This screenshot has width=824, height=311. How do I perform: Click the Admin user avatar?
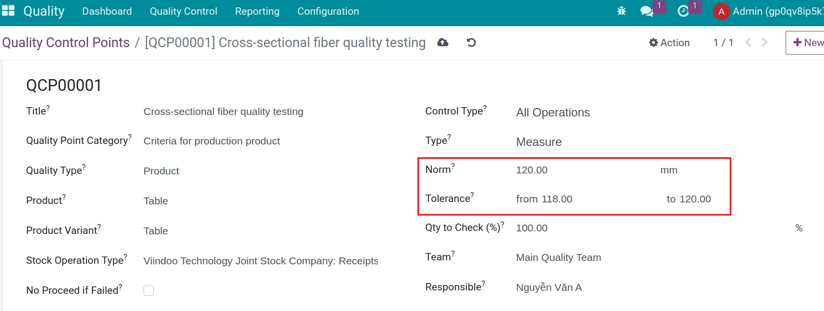721,11
